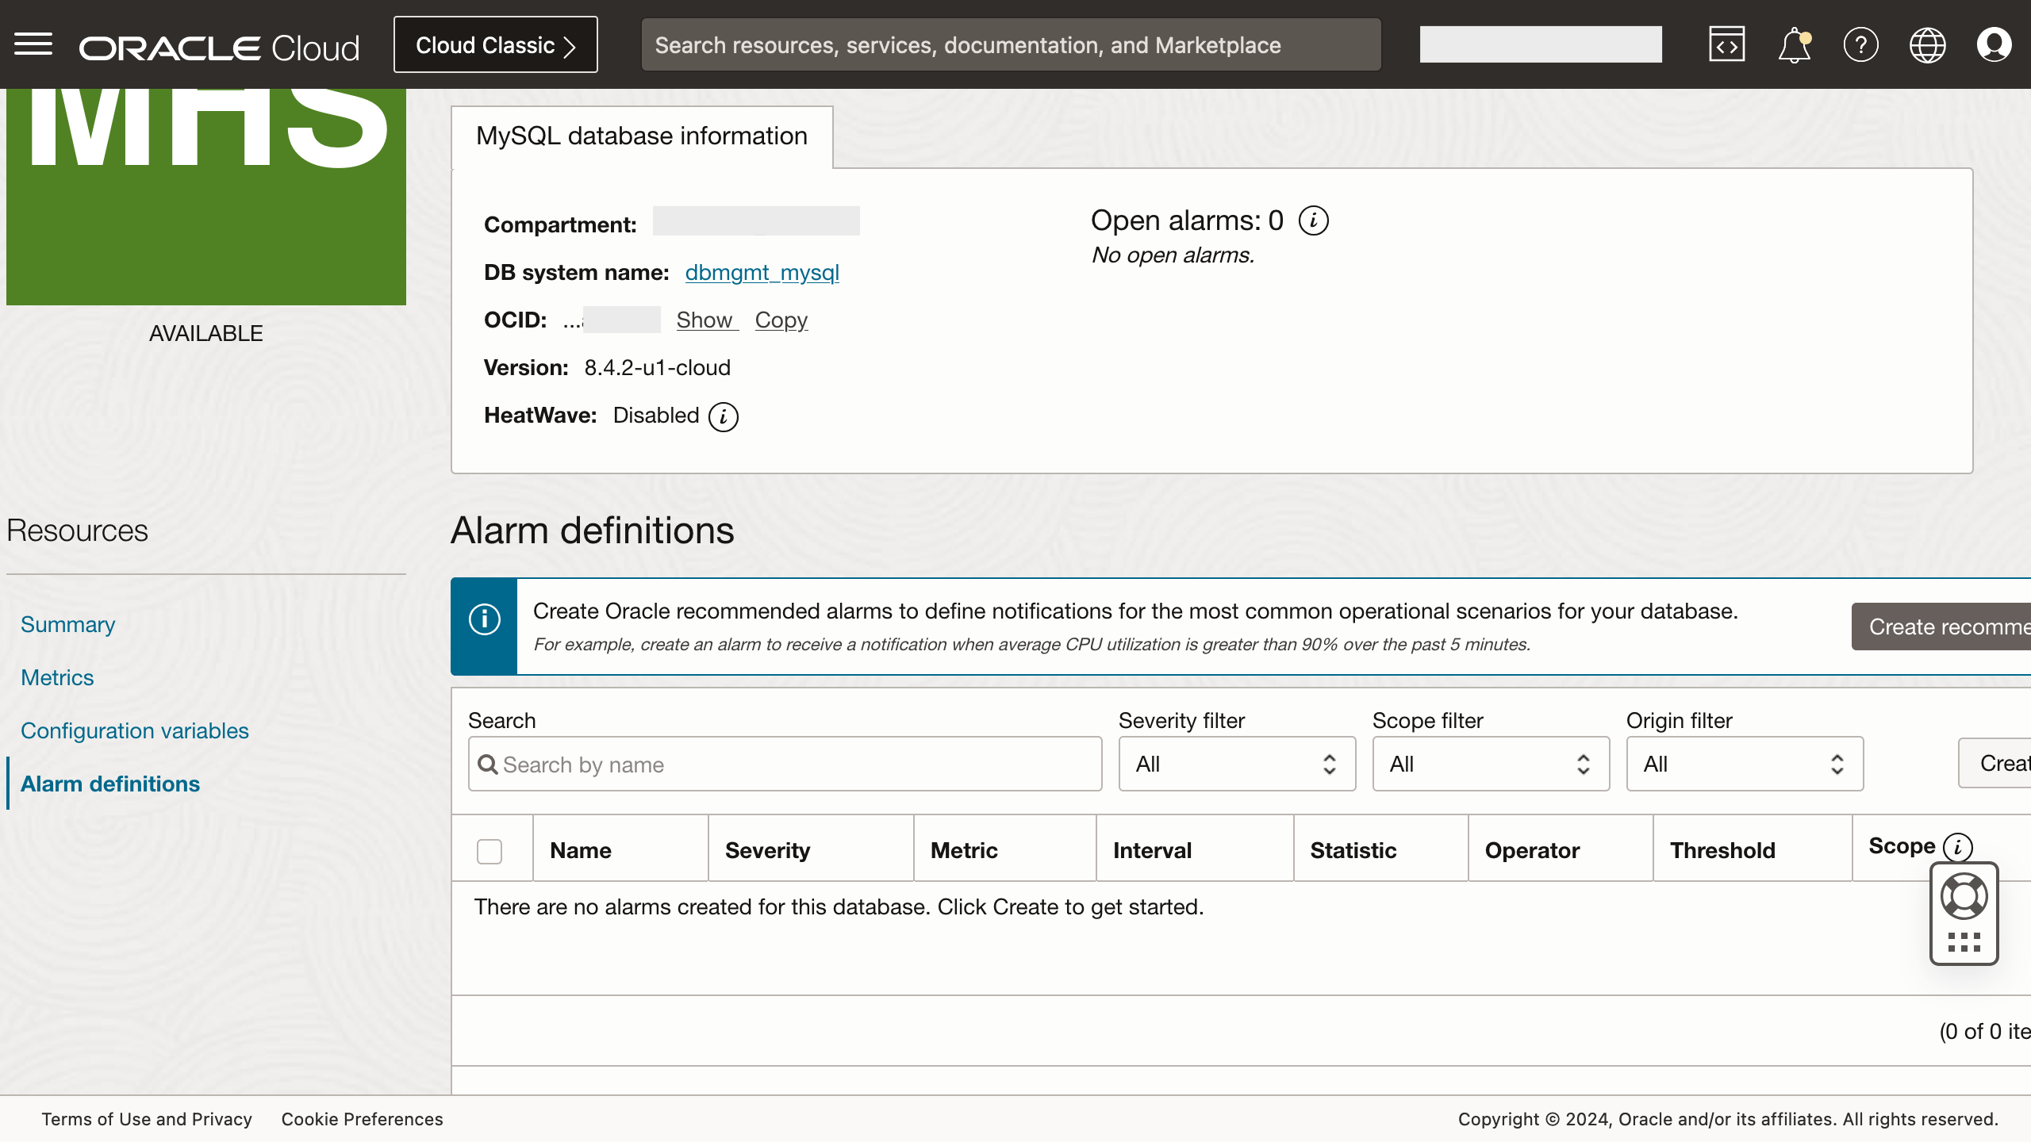Open the floating grid apps icon

click(1964, 941)
